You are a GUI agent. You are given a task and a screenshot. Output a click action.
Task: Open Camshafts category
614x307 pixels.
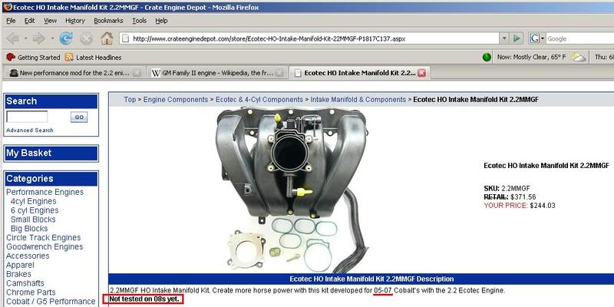[25, 283]
